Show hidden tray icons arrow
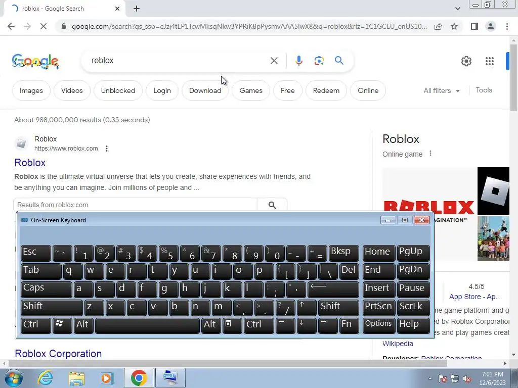The image size is (518, 388). click(430, 379)
